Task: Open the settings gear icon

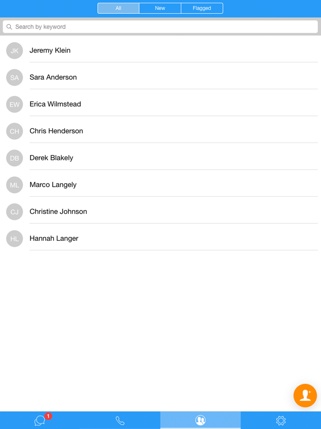Action: (281, 420)
